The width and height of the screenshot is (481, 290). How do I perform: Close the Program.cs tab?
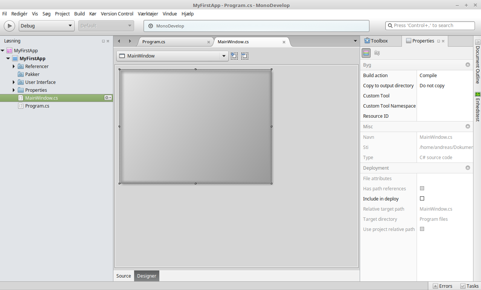(209, 42)
